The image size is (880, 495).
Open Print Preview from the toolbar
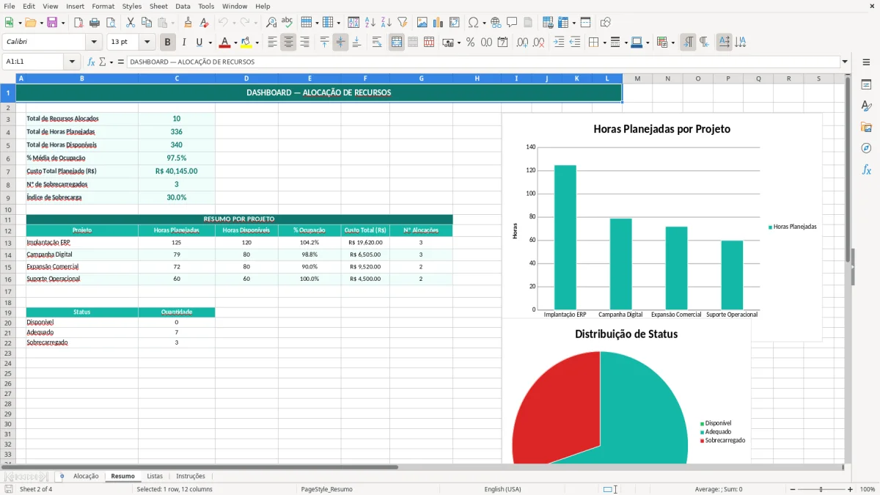pos(110,23)
